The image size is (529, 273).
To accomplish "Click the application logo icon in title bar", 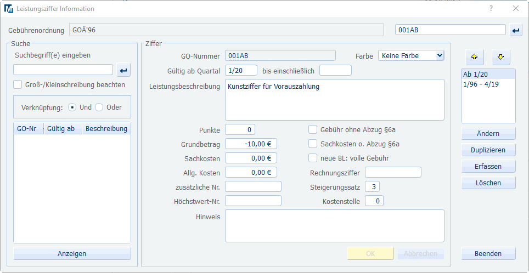I will pos(8,9).
